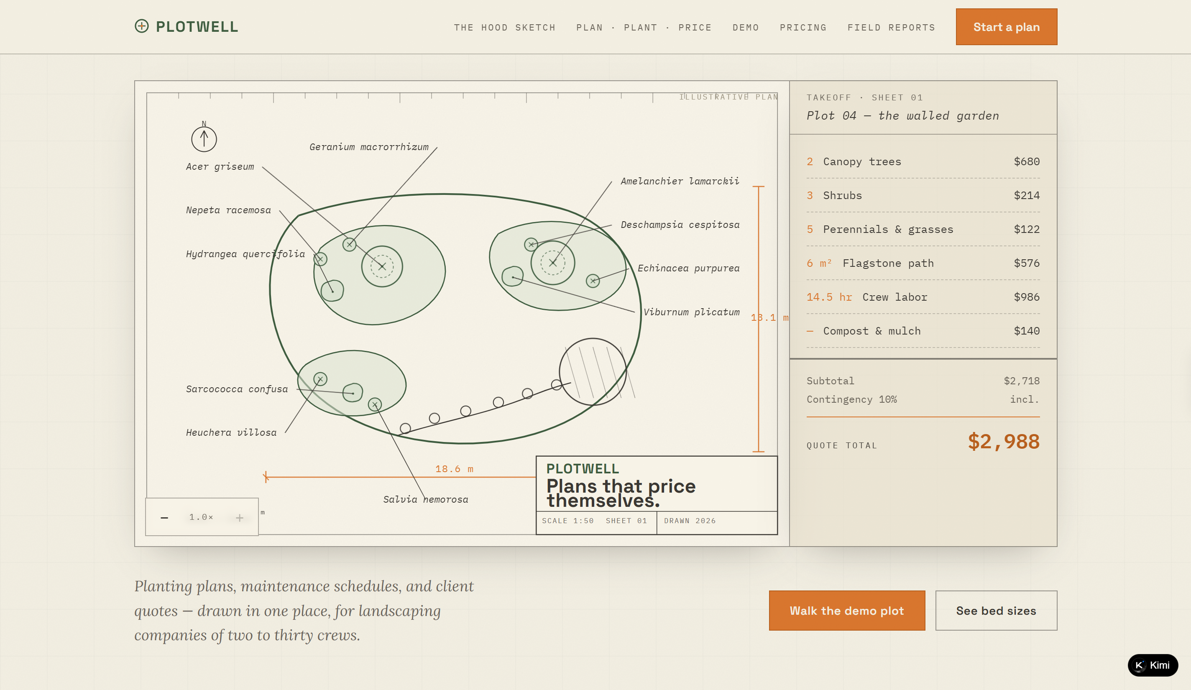Click the 18.6 m width dimension
Image resolution: width=1191 pixels, height=690 pixels.
[x=454, y=469]
